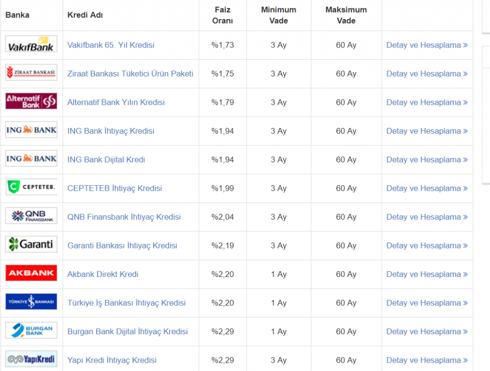The image size is (490, 371).
Task: Click the Burgan Bank logo
Action: pos(31,330)
